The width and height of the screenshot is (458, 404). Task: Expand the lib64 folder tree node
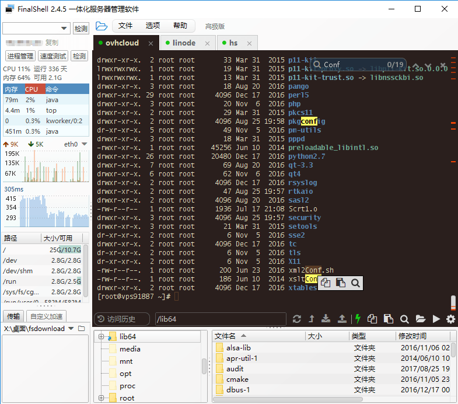pyautogui.click(x=101, y=336)
